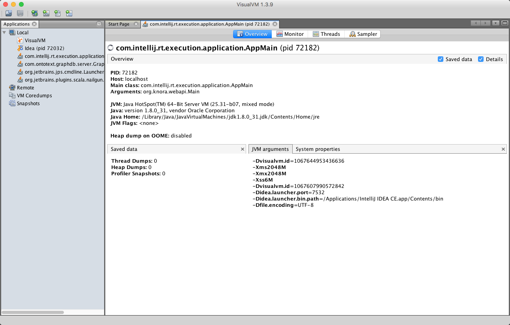The width and height of the screenshot is (510, 325).
Task: Click the computer icon beside Local
Action: coord(12,32)
